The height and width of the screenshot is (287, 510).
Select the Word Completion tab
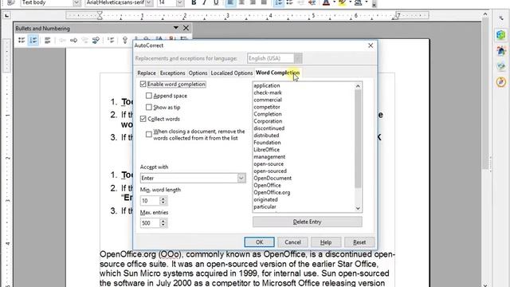click(277, 73)
